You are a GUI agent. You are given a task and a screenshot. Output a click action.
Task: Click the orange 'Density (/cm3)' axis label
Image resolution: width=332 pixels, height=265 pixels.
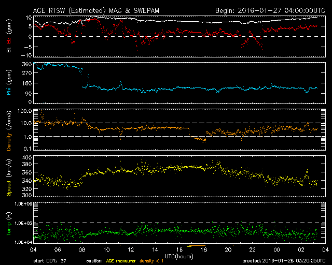(9, 131)
